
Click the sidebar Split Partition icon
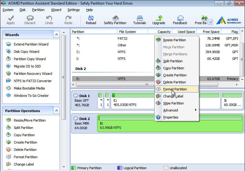click(9, 127)
